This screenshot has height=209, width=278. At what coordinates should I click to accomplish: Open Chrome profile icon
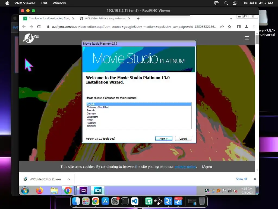click(x=246, y=27)
